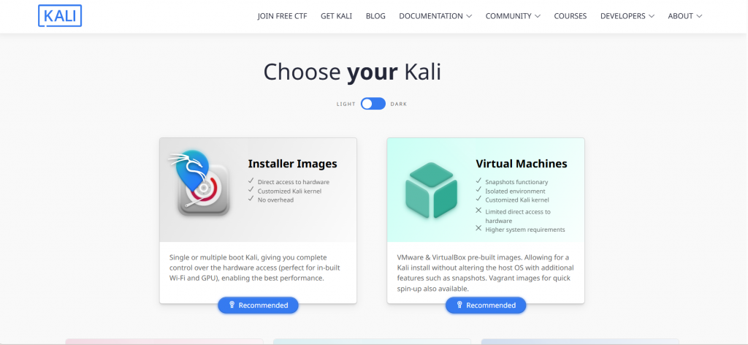748x345 pixels.
Task: Click the "Choose your Kali" heading
Action: (x=352, y=72)
